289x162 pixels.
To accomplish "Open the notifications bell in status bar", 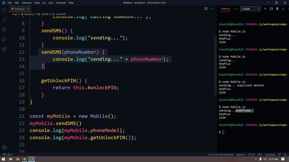I will click(x=285, y=154).
